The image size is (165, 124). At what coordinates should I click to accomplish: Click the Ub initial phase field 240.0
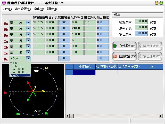click(77, 29)
